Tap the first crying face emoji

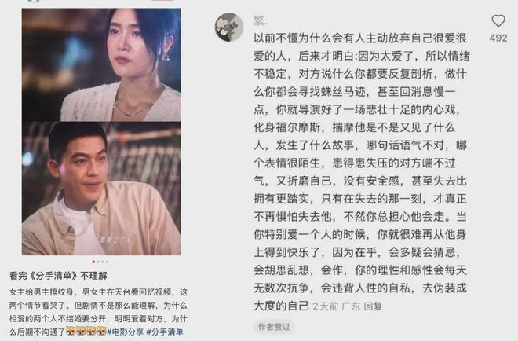[x=71, y=331]
